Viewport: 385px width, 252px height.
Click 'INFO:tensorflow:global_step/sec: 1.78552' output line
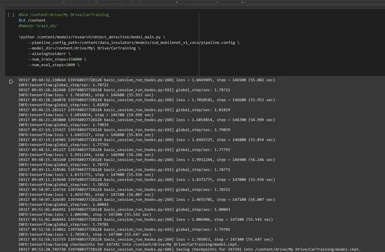coord(63,185)
